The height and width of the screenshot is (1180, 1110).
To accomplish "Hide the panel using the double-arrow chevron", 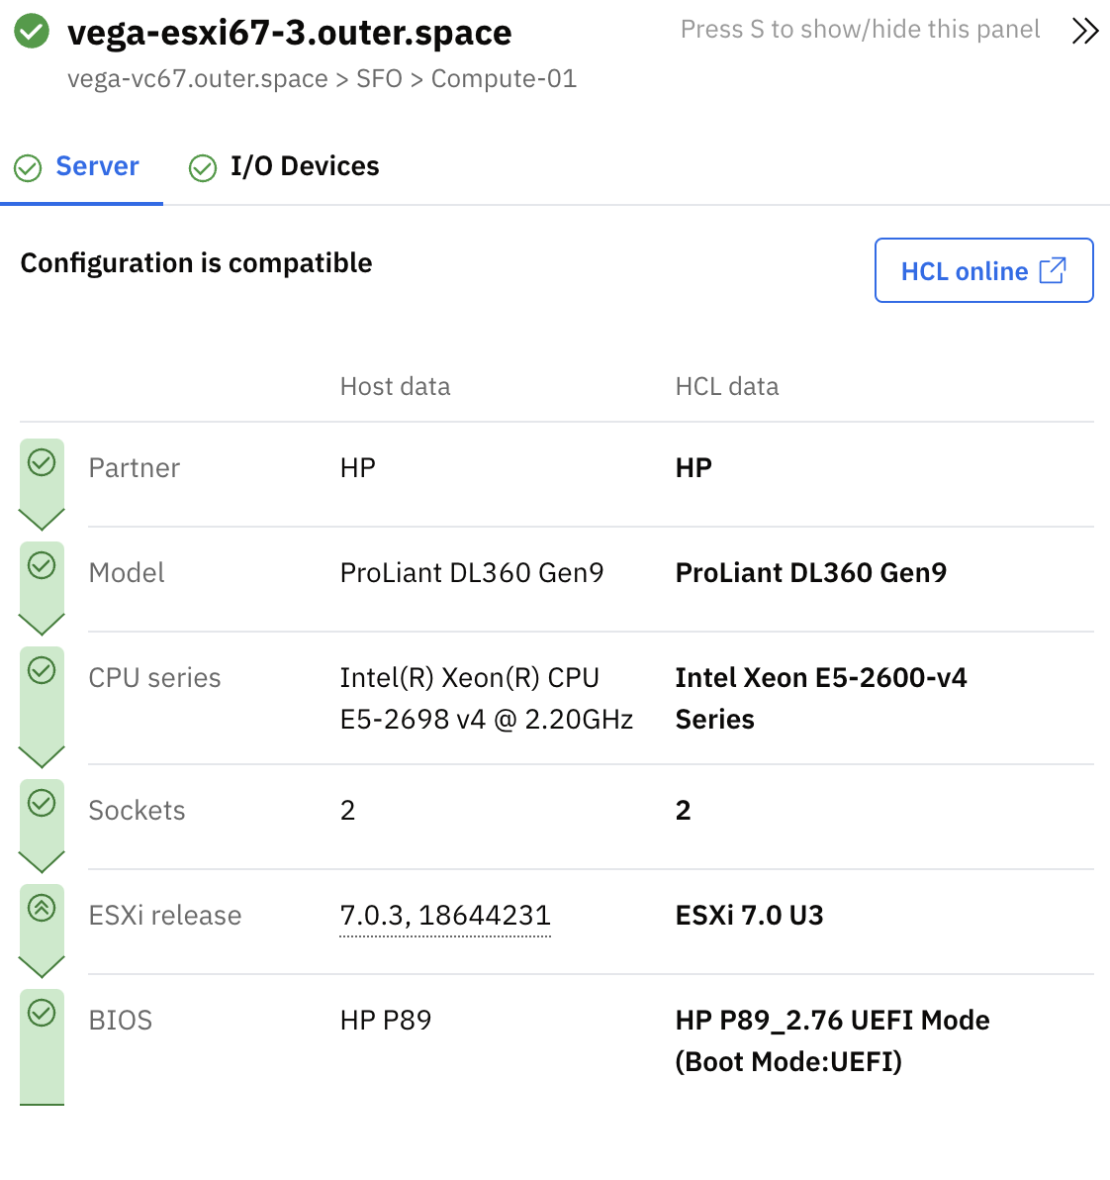I will coord(1084,31).
